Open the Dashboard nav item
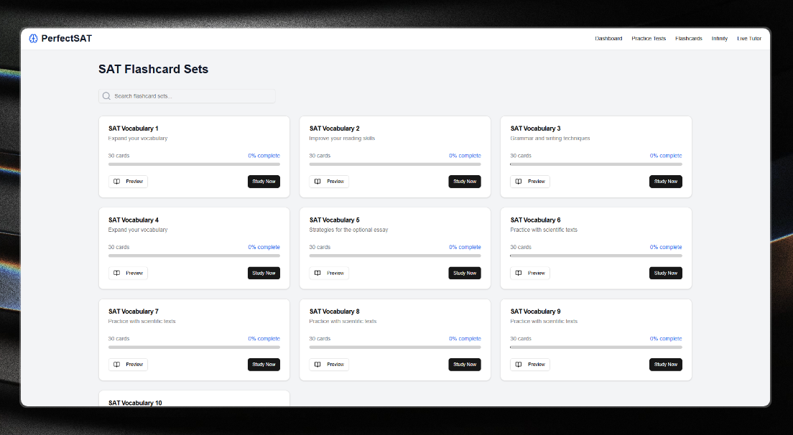Viewport: 793px width, 435px height. (608, 39)
